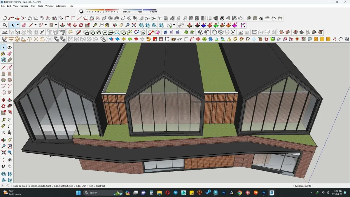This screenshot has height=197, width=350.
Task: Select Scale tool in the left palette
Action: 3,112
